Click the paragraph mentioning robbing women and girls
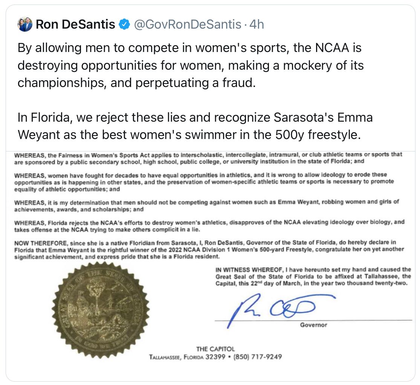This screenshot has width=420, height=385. pyautogui.click(x=206, y=206)
